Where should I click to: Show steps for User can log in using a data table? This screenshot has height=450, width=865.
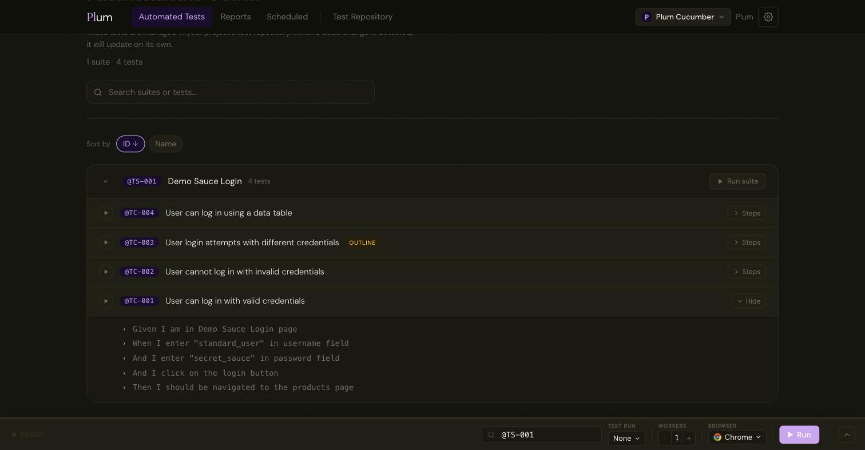[x=747, y=213]
